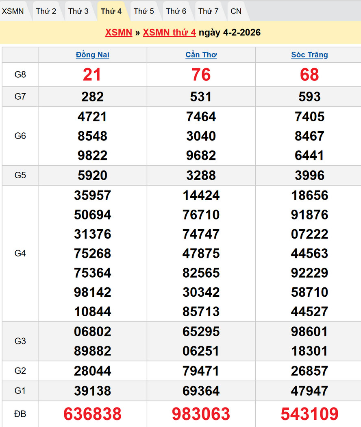
Task: Click the G8 number 21
Action: 92,74
